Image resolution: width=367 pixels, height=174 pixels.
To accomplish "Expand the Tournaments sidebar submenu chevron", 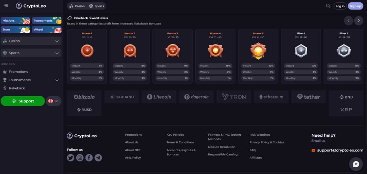I will pos(57,80).
